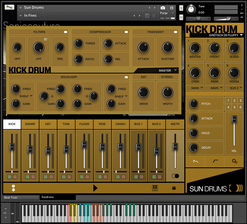Open the info icon beside the camera
The image size is (247, 224).
(172, 8)
